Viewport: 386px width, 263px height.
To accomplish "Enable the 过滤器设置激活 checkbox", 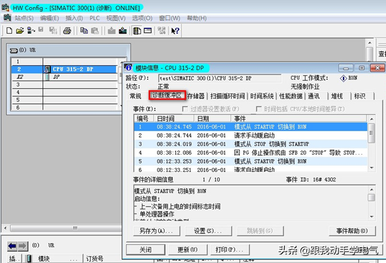I will coord(185,109).
